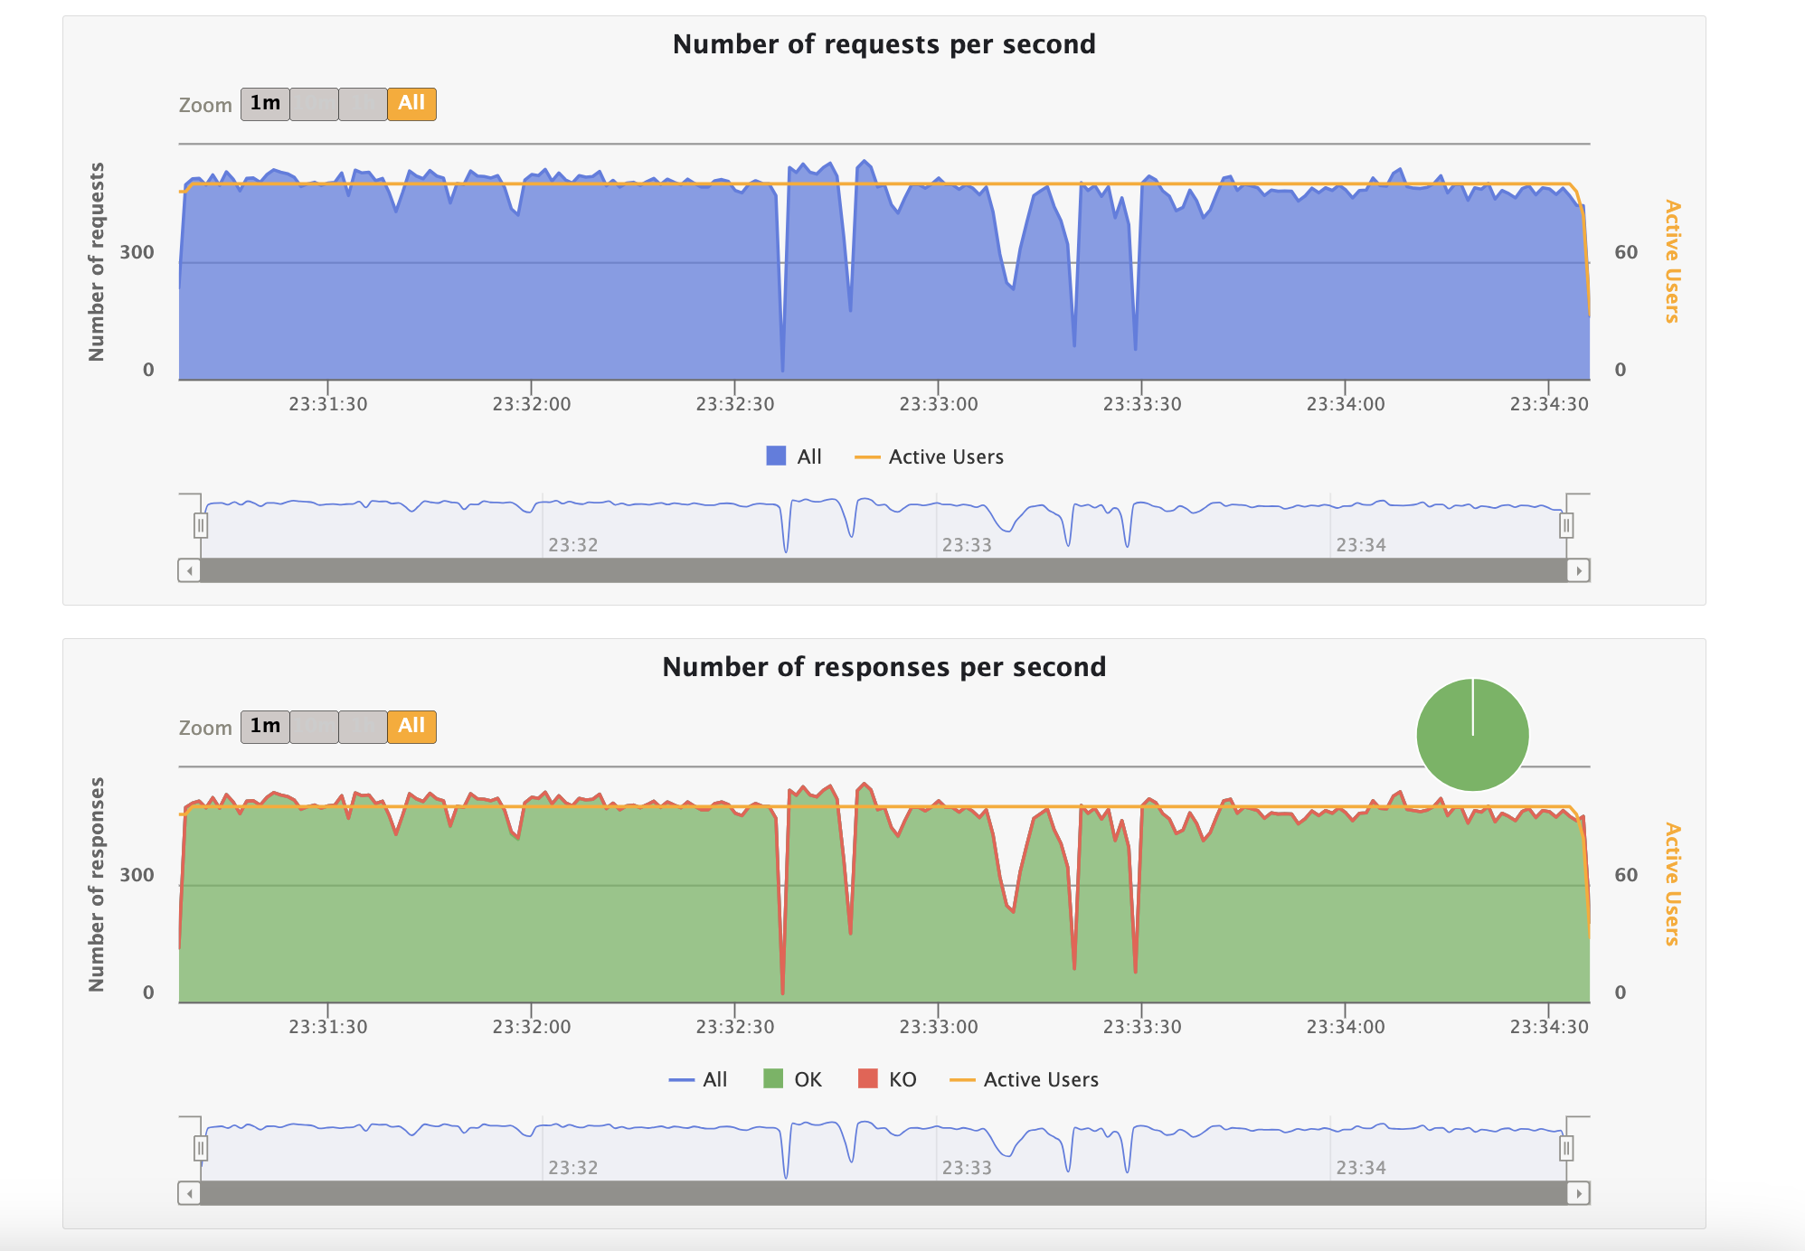Toggle Active Users legend in responses chart
1805x1251 pixels.
point(1025,1079)
